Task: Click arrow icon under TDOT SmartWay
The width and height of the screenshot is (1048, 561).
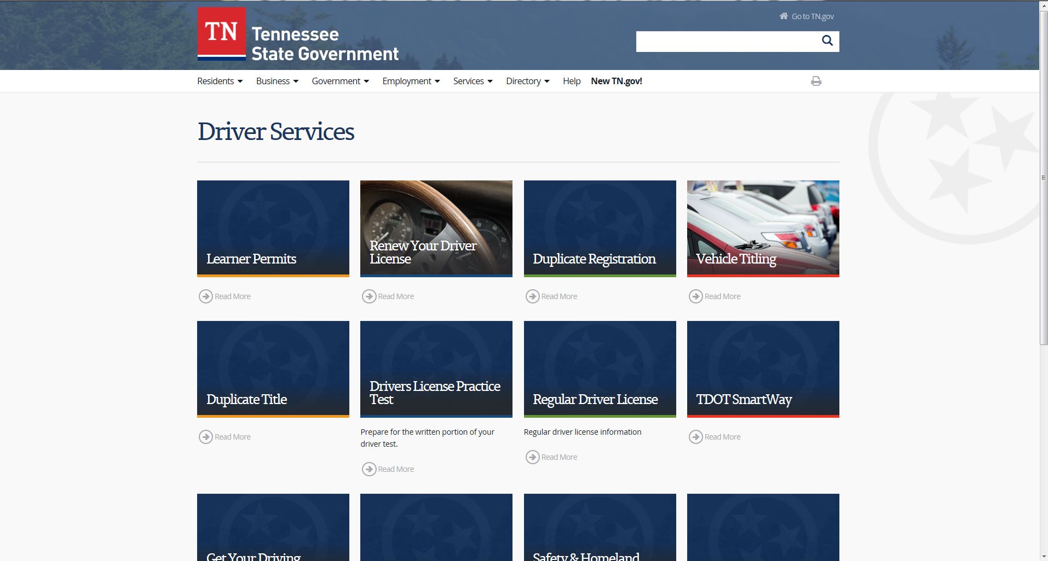Action: pos(695,437)
